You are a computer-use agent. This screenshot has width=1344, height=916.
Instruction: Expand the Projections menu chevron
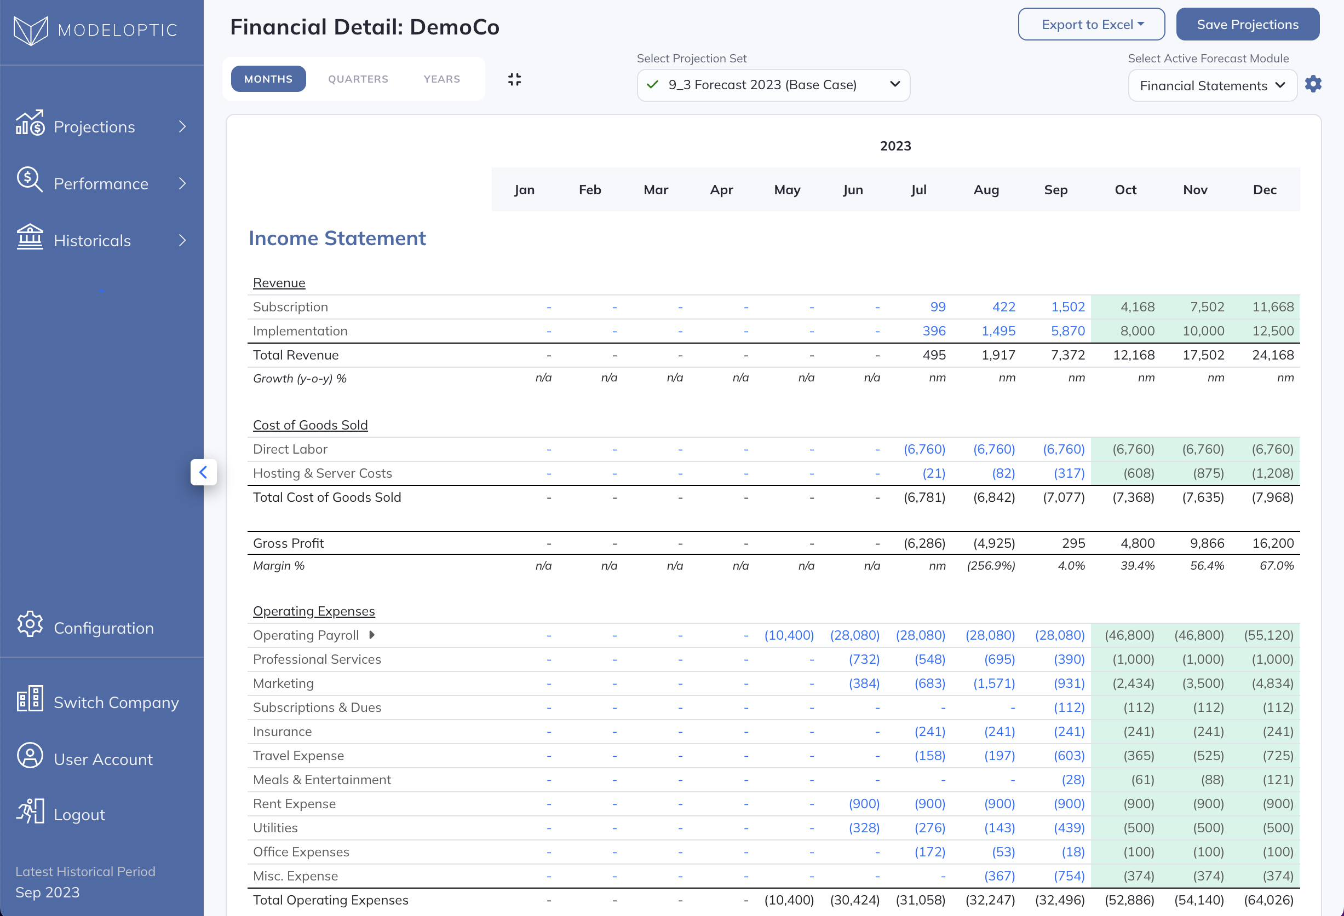182,126
